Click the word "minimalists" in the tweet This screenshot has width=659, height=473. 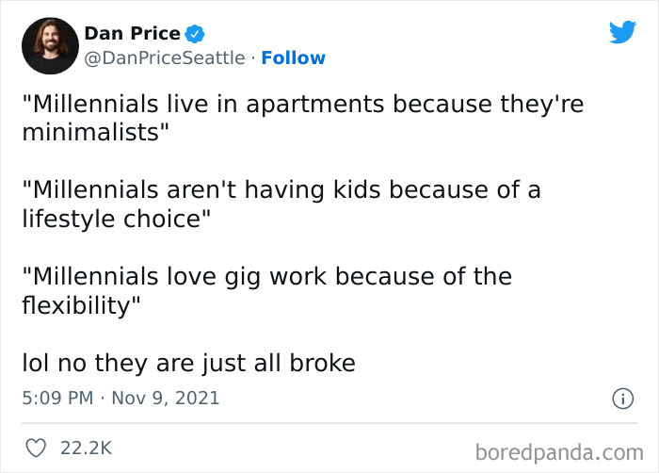coord(94,132)
